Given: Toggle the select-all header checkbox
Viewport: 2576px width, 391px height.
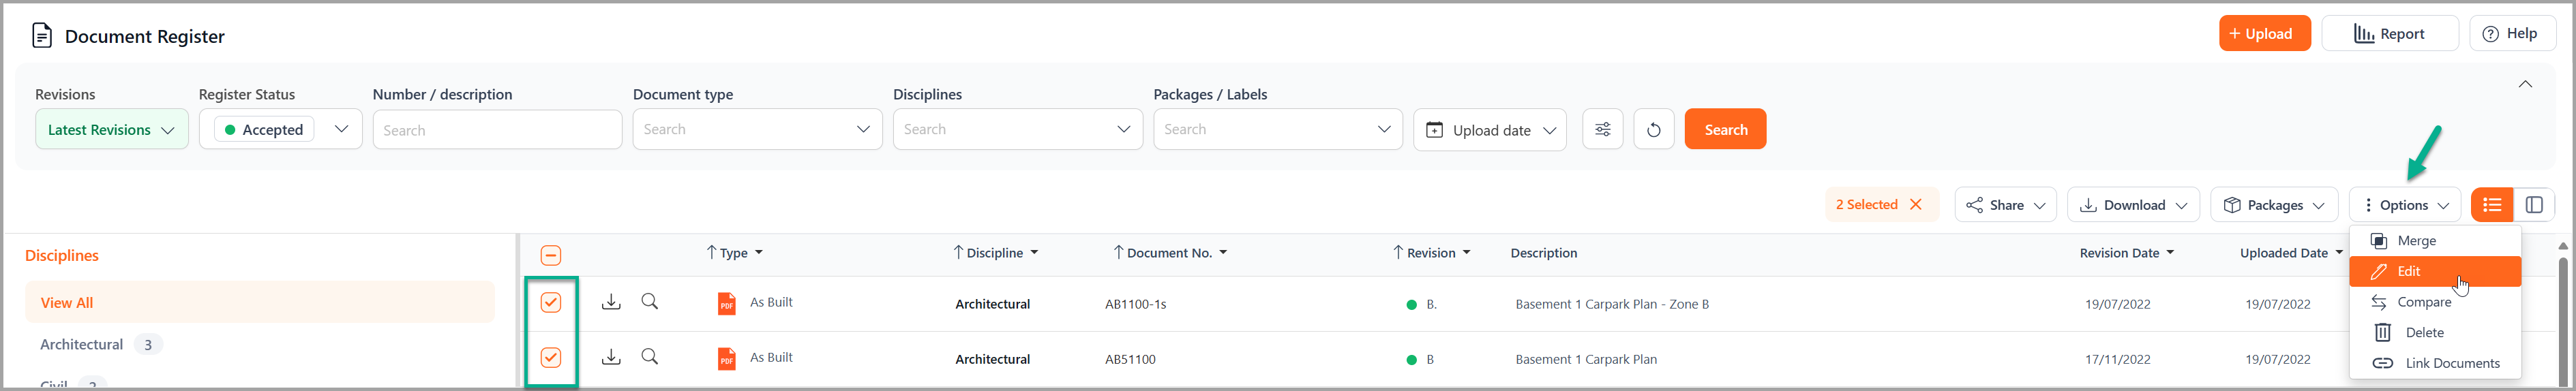Looking at the screenshot, I should click(x=551, y=255).
